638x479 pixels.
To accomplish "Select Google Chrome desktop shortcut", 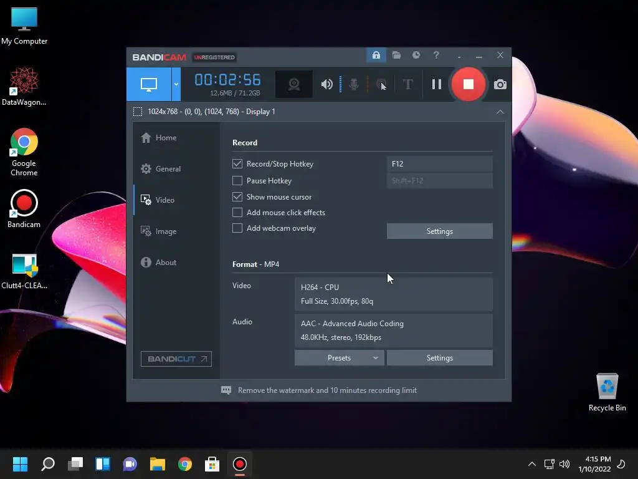I will click(x=24, y=152).
